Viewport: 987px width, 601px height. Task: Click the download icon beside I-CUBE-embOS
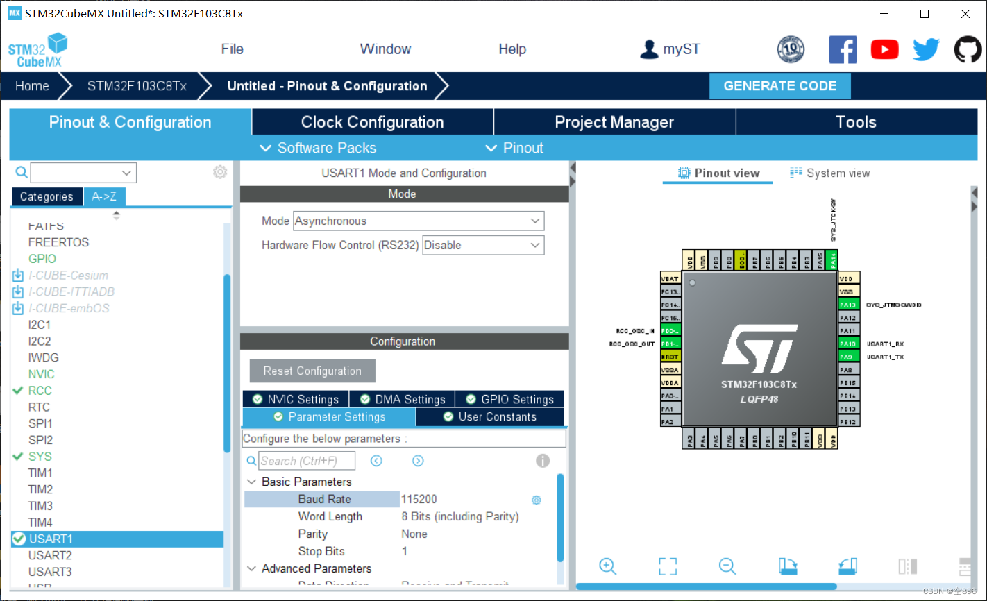(18, 309)
